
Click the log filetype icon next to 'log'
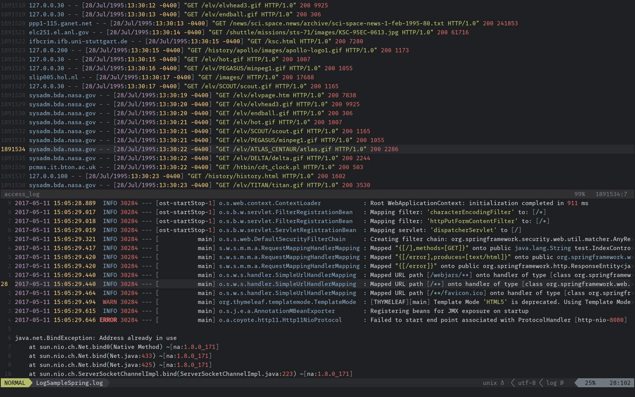pos(562,383)
